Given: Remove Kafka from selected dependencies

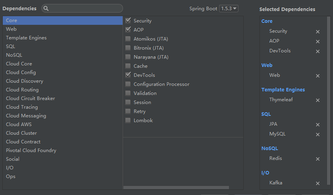Looking at the screenshot, I should pyautogui.click(x=318, y=184).
